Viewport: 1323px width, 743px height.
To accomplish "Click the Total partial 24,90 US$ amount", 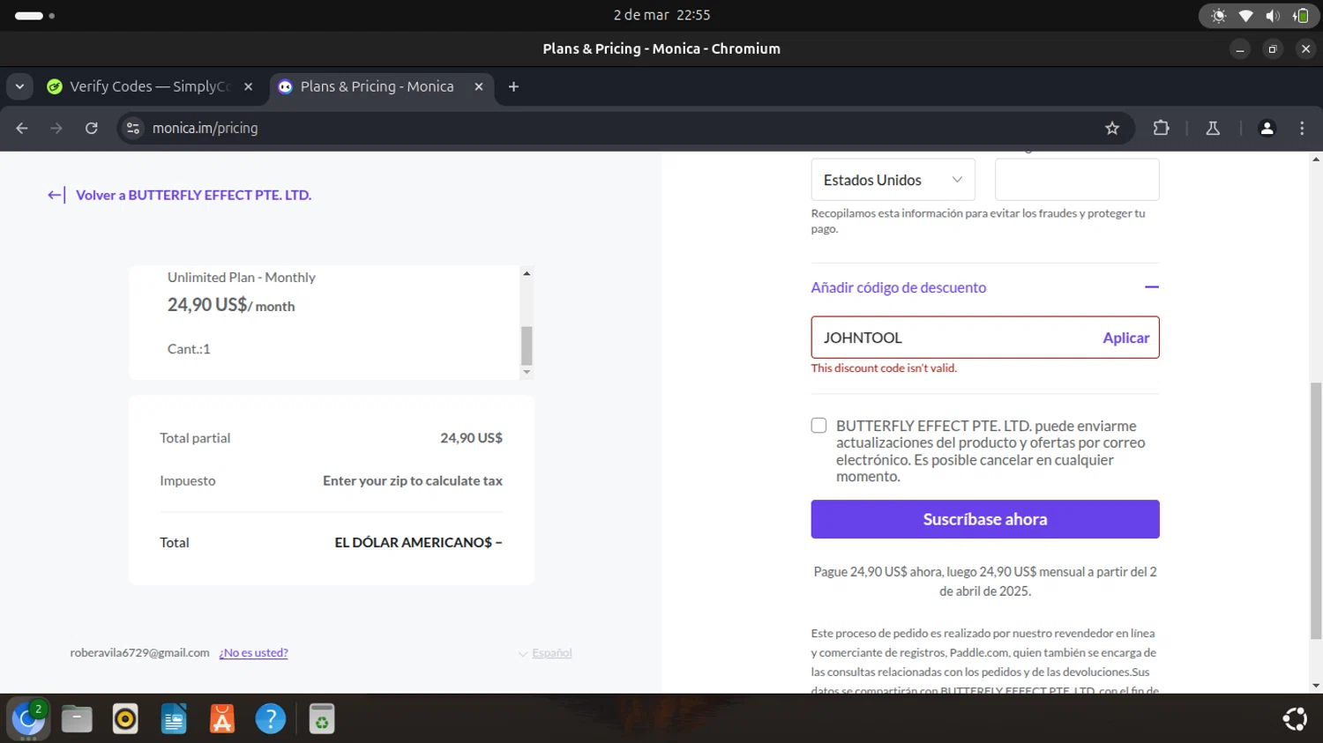I will [471, 438].
